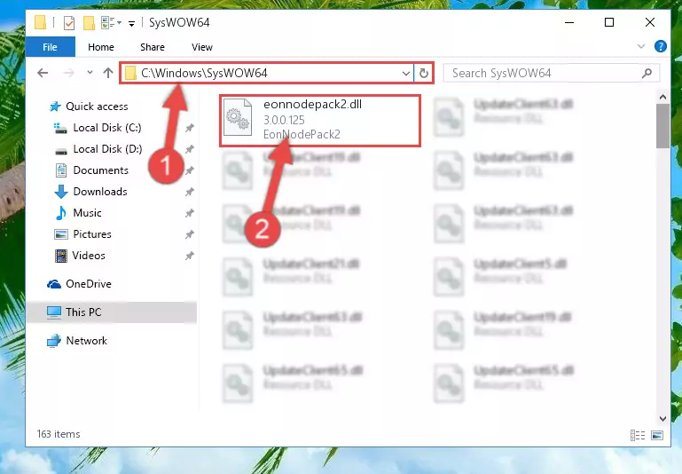Open the Explorer Help icon
The height and width of the screenshot is (474, 682).
tap(660, 46)
